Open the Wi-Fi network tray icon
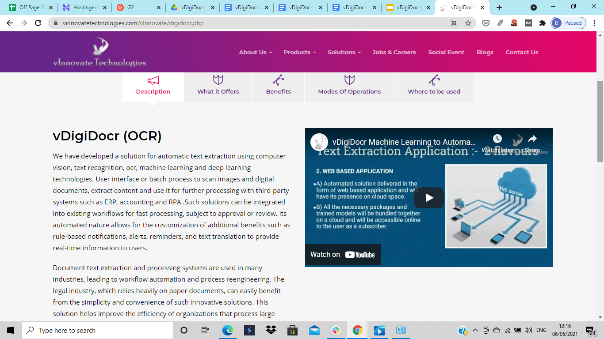Screen dimensions: 604x339 pyautogui.click(x=508, y=330)
